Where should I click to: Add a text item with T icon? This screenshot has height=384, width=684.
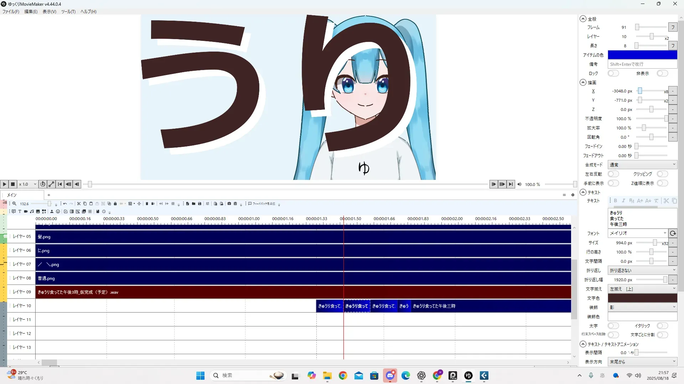click(x=20, y=212)
